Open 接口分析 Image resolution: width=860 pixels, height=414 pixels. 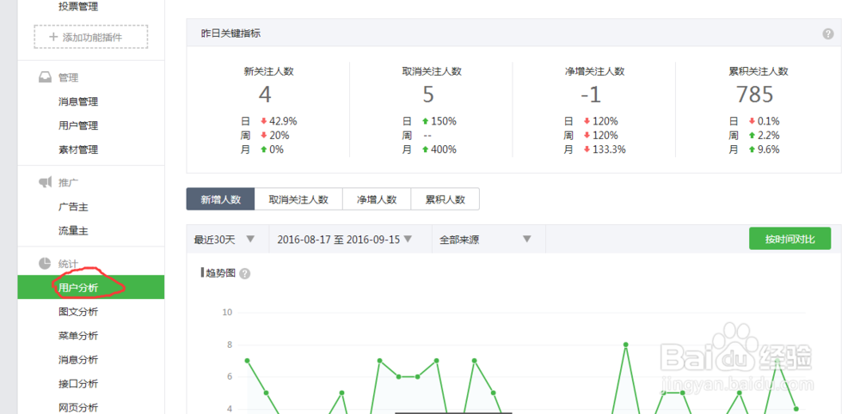(x=78, y=384)
